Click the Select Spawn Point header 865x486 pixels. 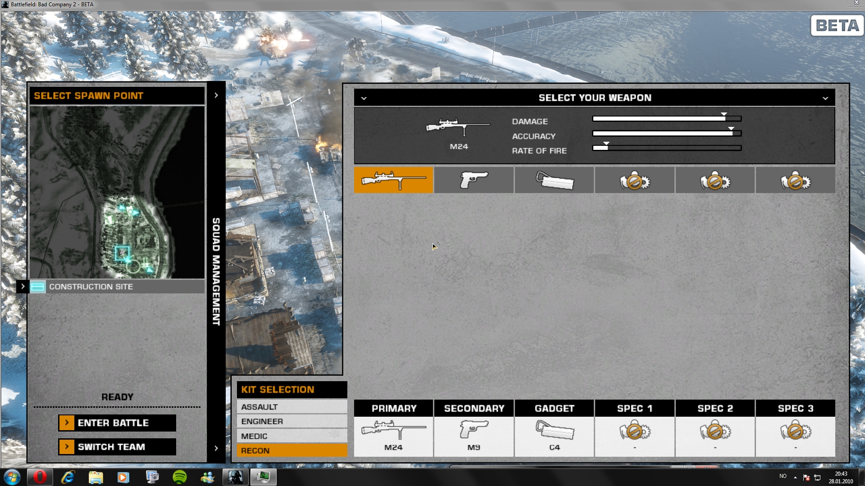pyautogui.click(x=117, y=95)
